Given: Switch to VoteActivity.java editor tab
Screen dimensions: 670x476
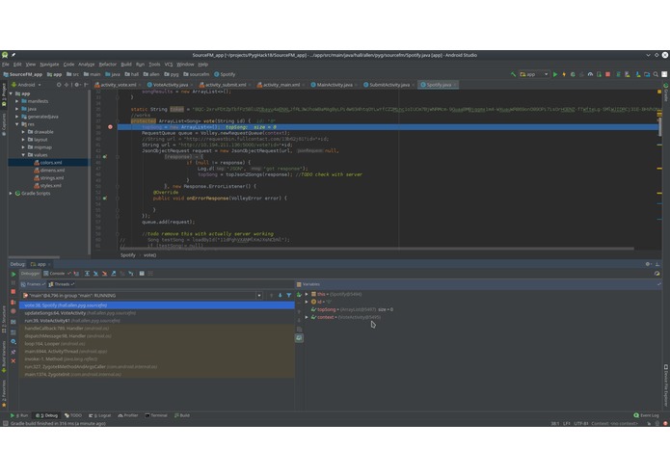Looking at the screenshot, I should [170, 85].
